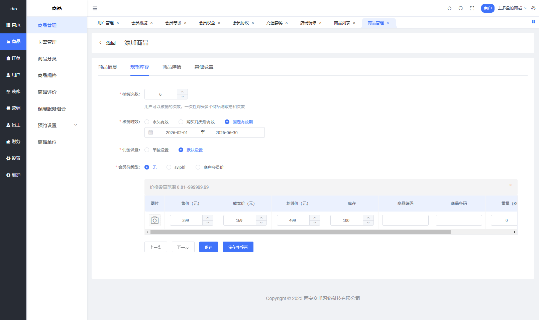Expand the 预约设置 submenu
Viewport: 539px width, 320px height.
click(57, 125)
